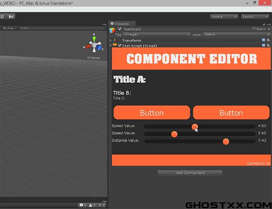Click the Transform component title
Image resolution: width=272 pixels, height=209 pixels.
131,40
